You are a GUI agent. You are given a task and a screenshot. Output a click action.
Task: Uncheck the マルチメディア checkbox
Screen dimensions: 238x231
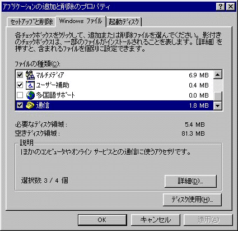pyautogui.click(x=20, y=75)
